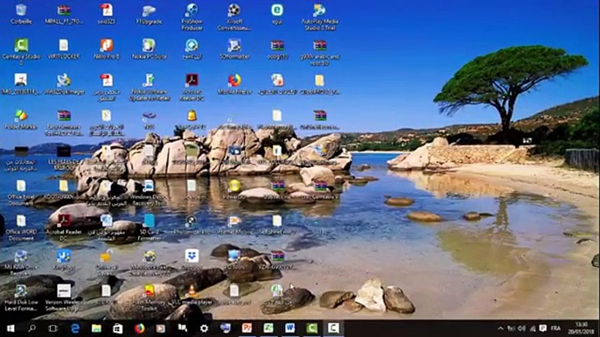Click the FRA language indicator
The width and height of the screenshot is (600, 337).
[556, 328]
